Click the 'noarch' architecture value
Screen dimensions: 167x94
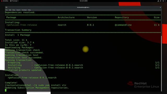[62, 25]
